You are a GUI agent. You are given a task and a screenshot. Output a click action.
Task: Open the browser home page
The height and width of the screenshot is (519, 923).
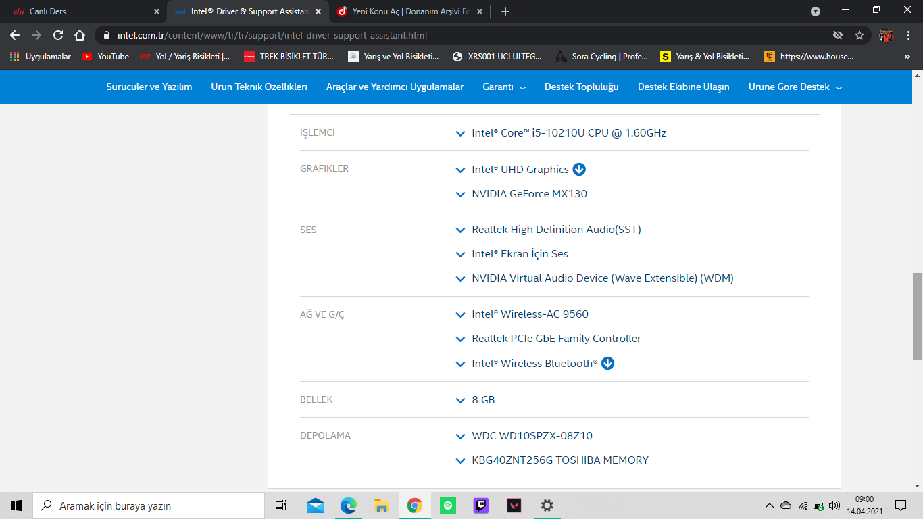[x=80, y=35]
